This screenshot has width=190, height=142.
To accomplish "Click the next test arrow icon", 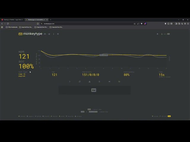I will [x=70, y=82].
